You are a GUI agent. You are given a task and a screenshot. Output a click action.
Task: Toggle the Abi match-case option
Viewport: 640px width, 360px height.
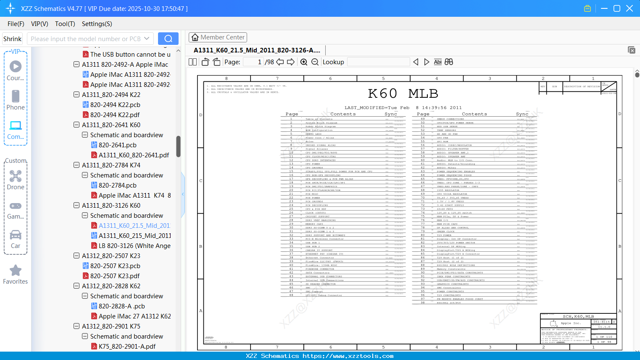click(437, 62)
